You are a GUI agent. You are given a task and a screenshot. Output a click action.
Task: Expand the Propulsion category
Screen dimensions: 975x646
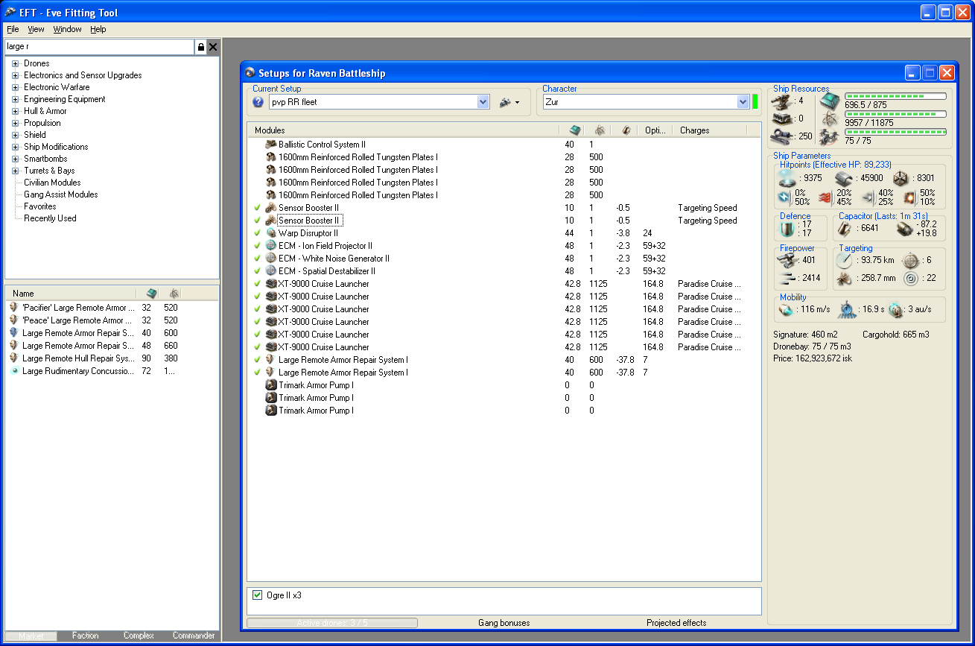15,123
